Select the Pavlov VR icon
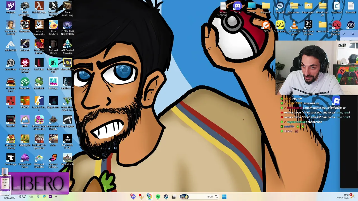The width and height of the screenshot is (358, 201). 25,46
